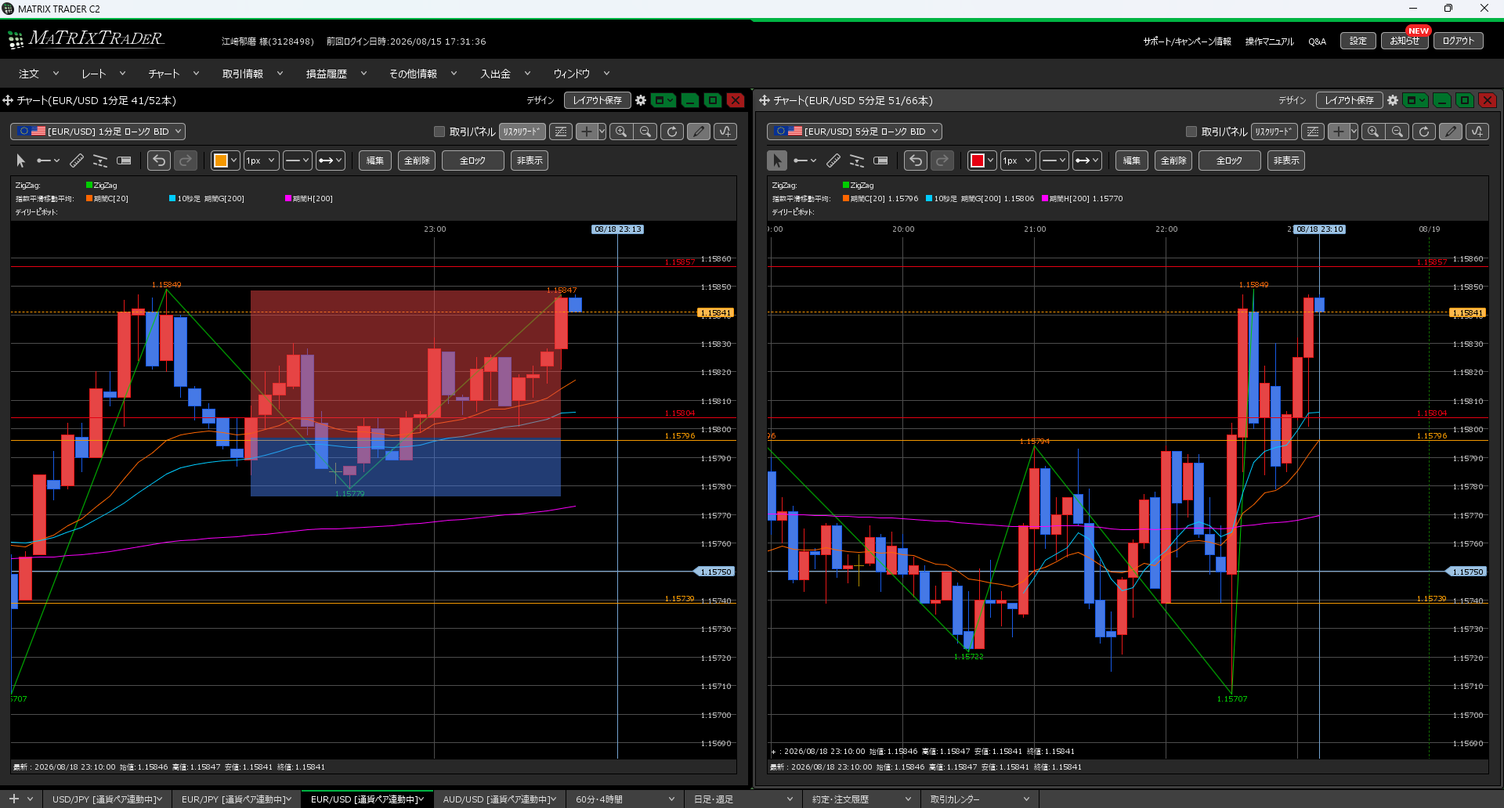
Task: Open the 入出金 menu
Action: click(505, 74)
